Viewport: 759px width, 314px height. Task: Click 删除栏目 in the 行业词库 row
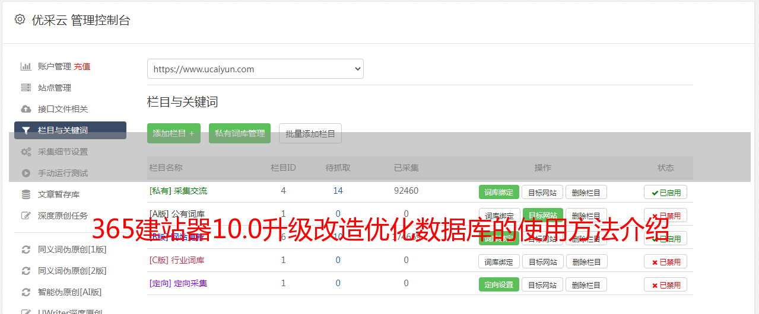click(x=586, y=261)
